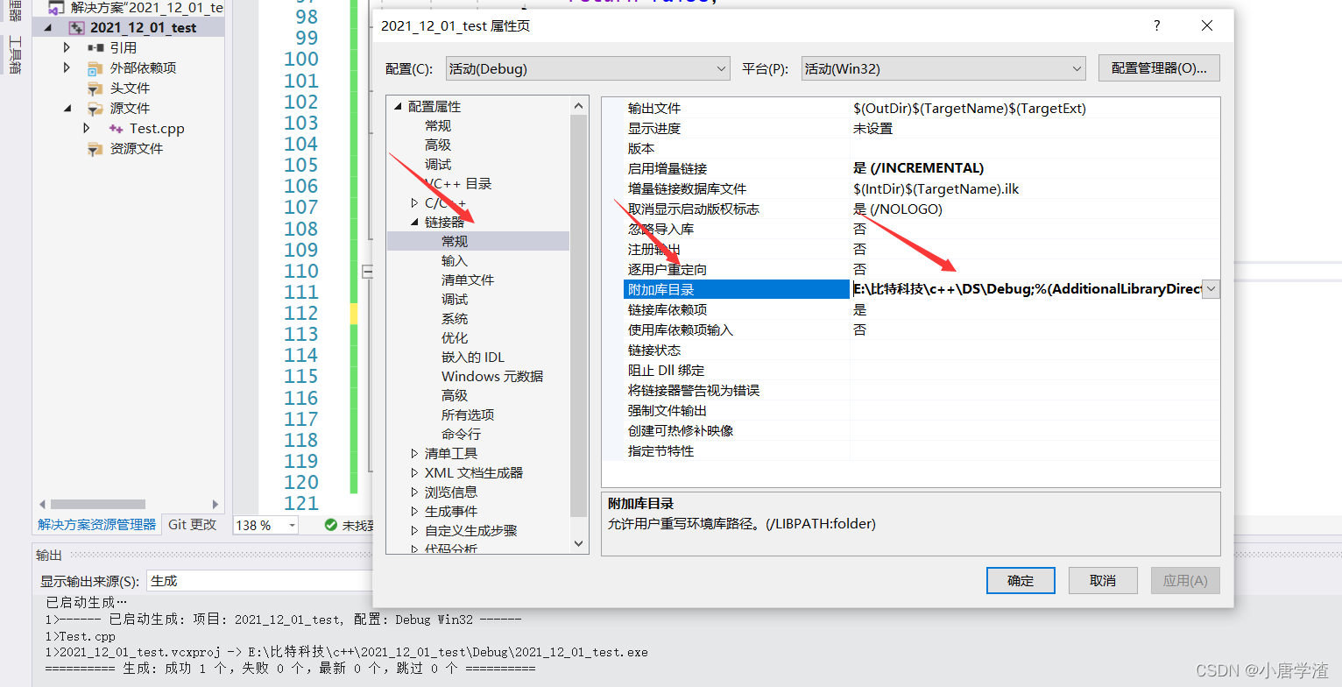1342x687 pixels.
Task: Click the 输出文件 property row
Action: (922, 108)
